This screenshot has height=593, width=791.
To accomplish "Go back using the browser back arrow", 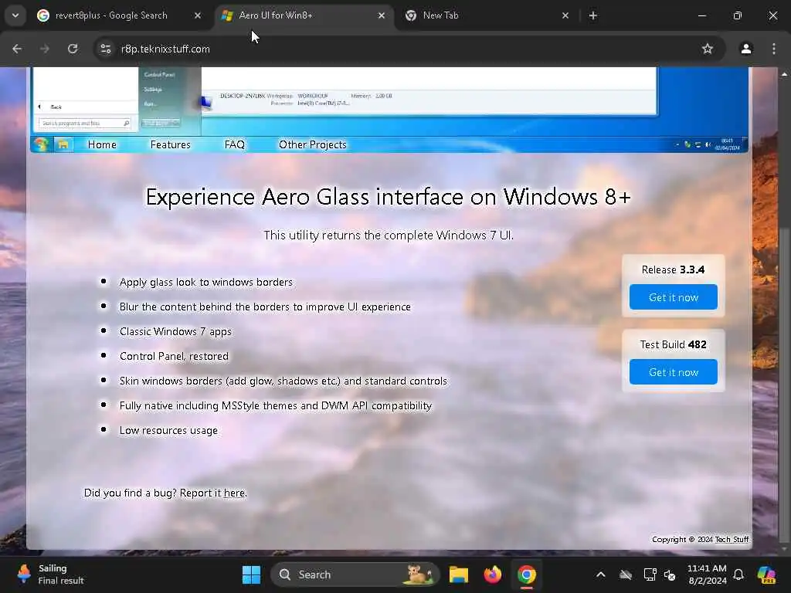I will pyautogui.click(x=17, y=49).
